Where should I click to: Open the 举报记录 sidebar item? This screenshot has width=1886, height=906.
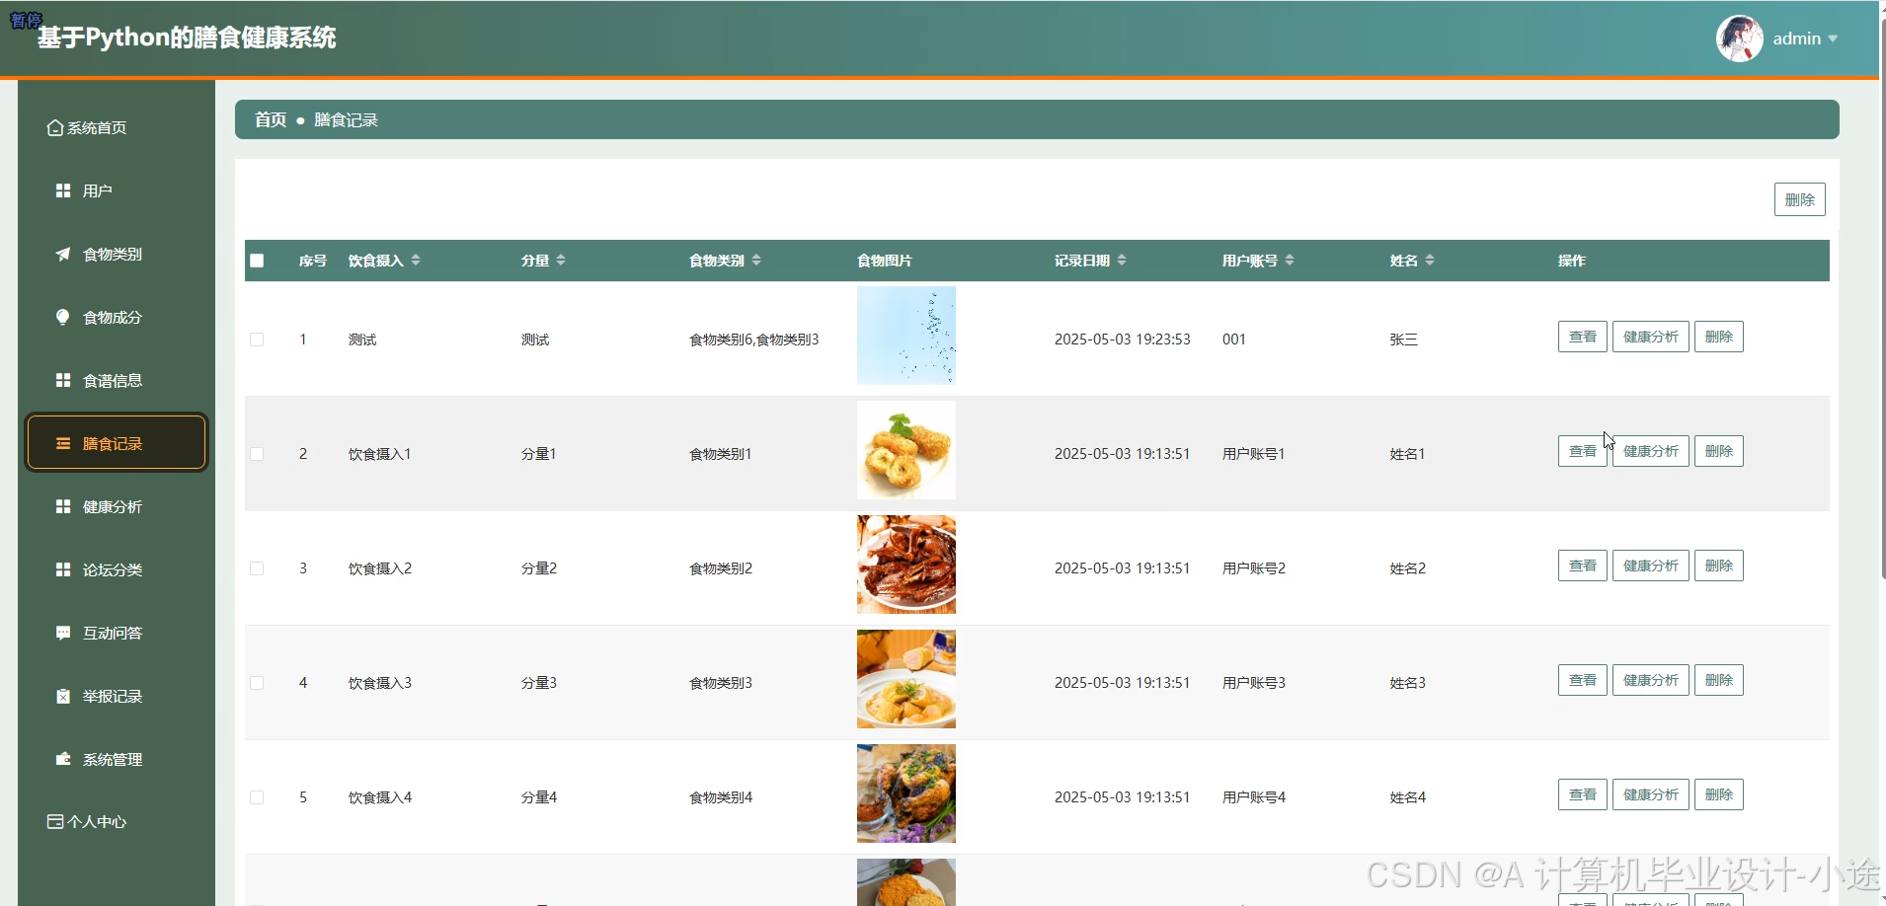[117, 696]
